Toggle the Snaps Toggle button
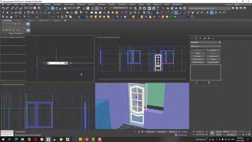Viewport: 252px width, 142px height. (93, 8)
